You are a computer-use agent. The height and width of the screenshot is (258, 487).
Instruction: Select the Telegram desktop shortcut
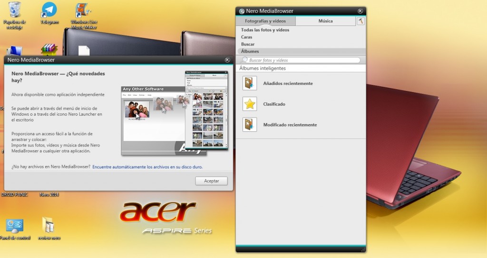(x=49, y=10)
